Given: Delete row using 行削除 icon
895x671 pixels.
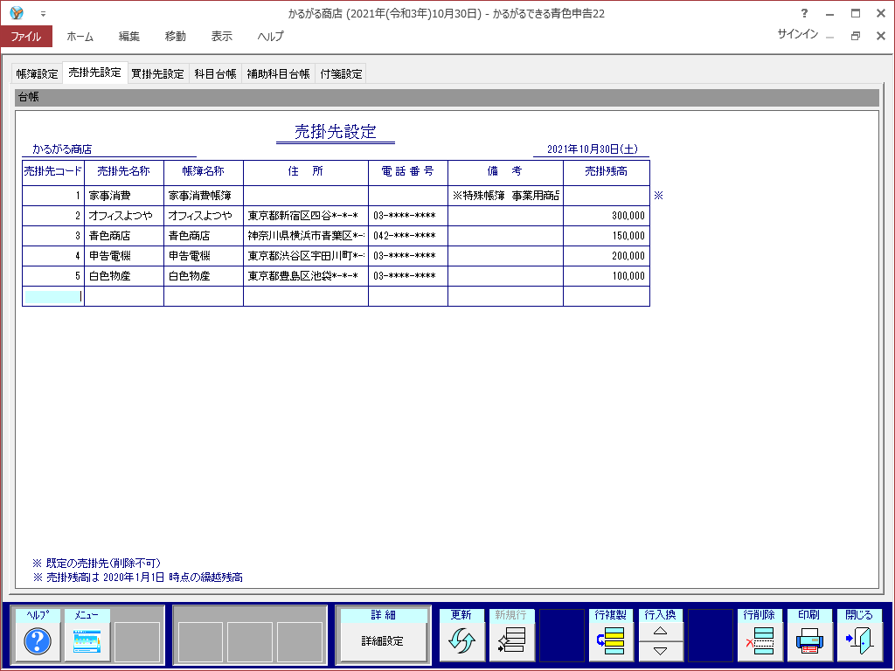Looking at the screenshot, I should coord(760,640).
